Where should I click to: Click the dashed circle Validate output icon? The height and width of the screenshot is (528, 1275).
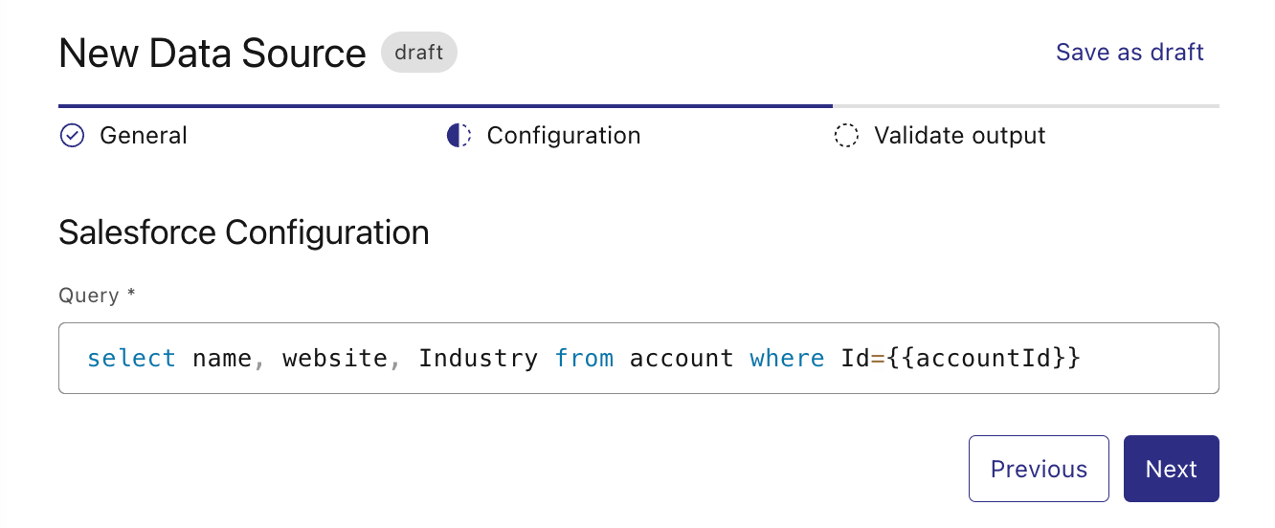click(846, 136)
